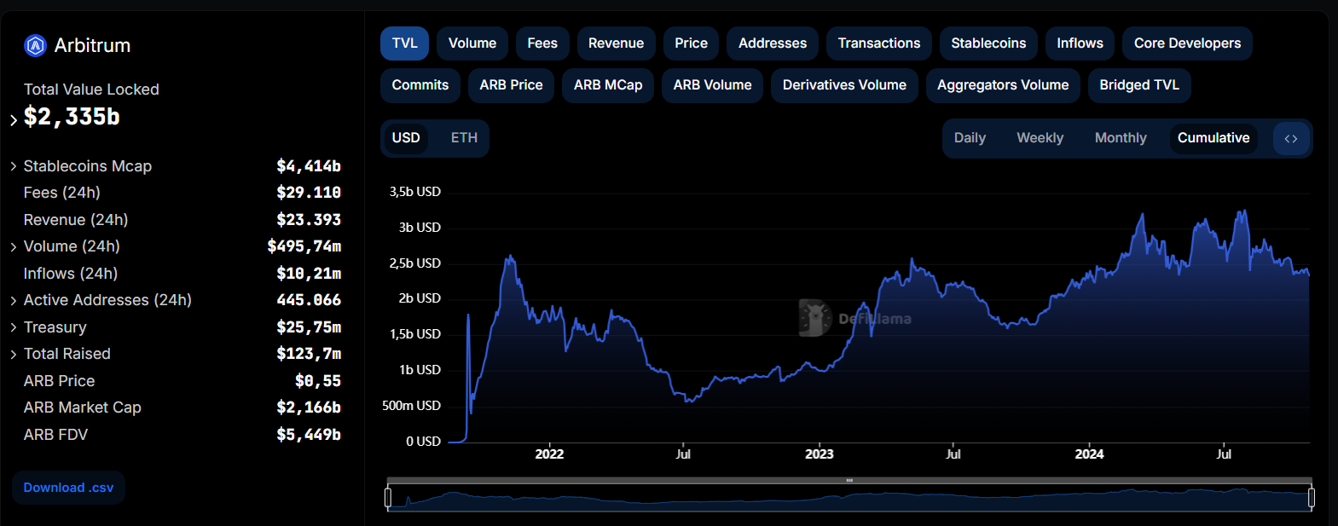Click the 2024 x-axis label
Image resolution: width=1338 pixels, height=526 pixels.
click(x=1089, y=454)
